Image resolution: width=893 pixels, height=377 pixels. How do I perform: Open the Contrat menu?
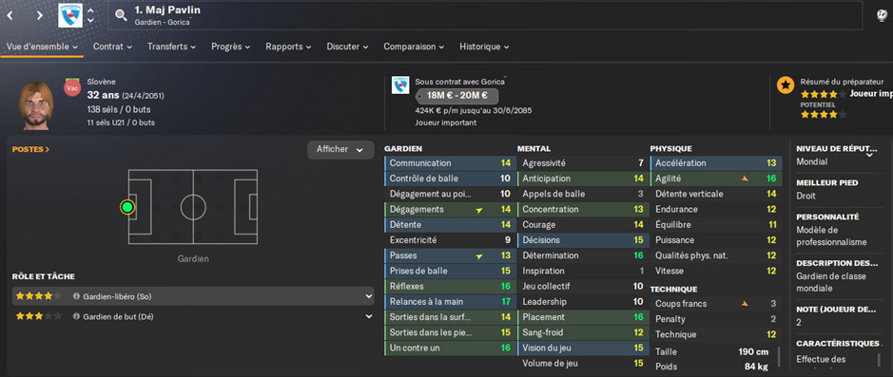(x=113, y=47)
